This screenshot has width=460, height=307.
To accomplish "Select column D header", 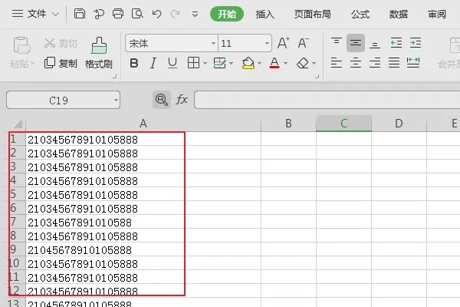I will pos(399,124).
